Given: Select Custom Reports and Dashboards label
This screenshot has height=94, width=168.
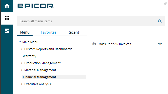Looking at the screenshot, I should (48, 49).
